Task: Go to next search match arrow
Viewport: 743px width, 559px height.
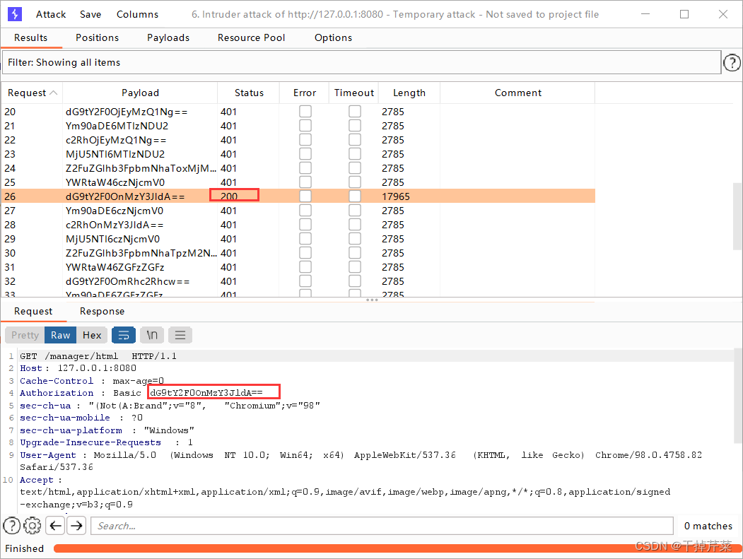Action: (x=76, y=525)
